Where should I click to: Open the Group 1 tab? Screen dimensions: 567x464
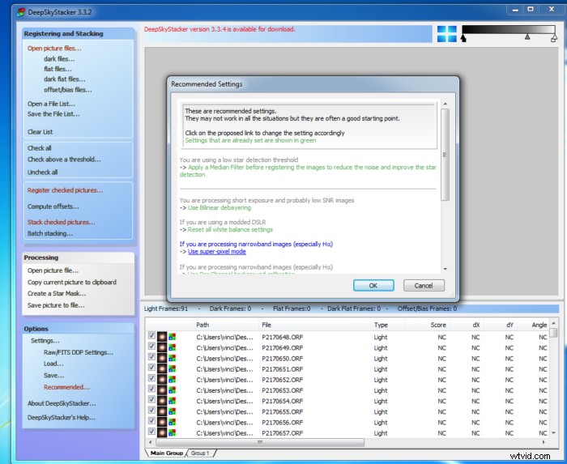199,453
